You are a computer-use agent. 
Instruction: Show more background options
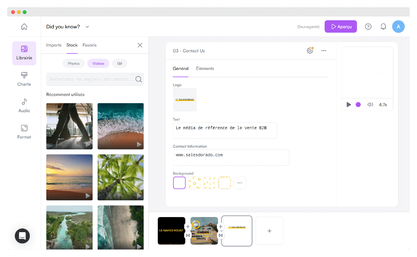pos(240,183)
